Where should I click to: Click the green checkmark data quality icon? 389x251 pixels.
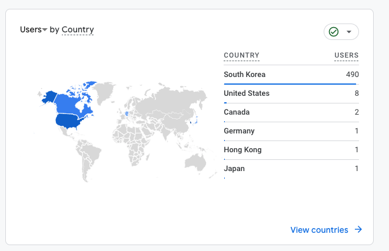334,32
